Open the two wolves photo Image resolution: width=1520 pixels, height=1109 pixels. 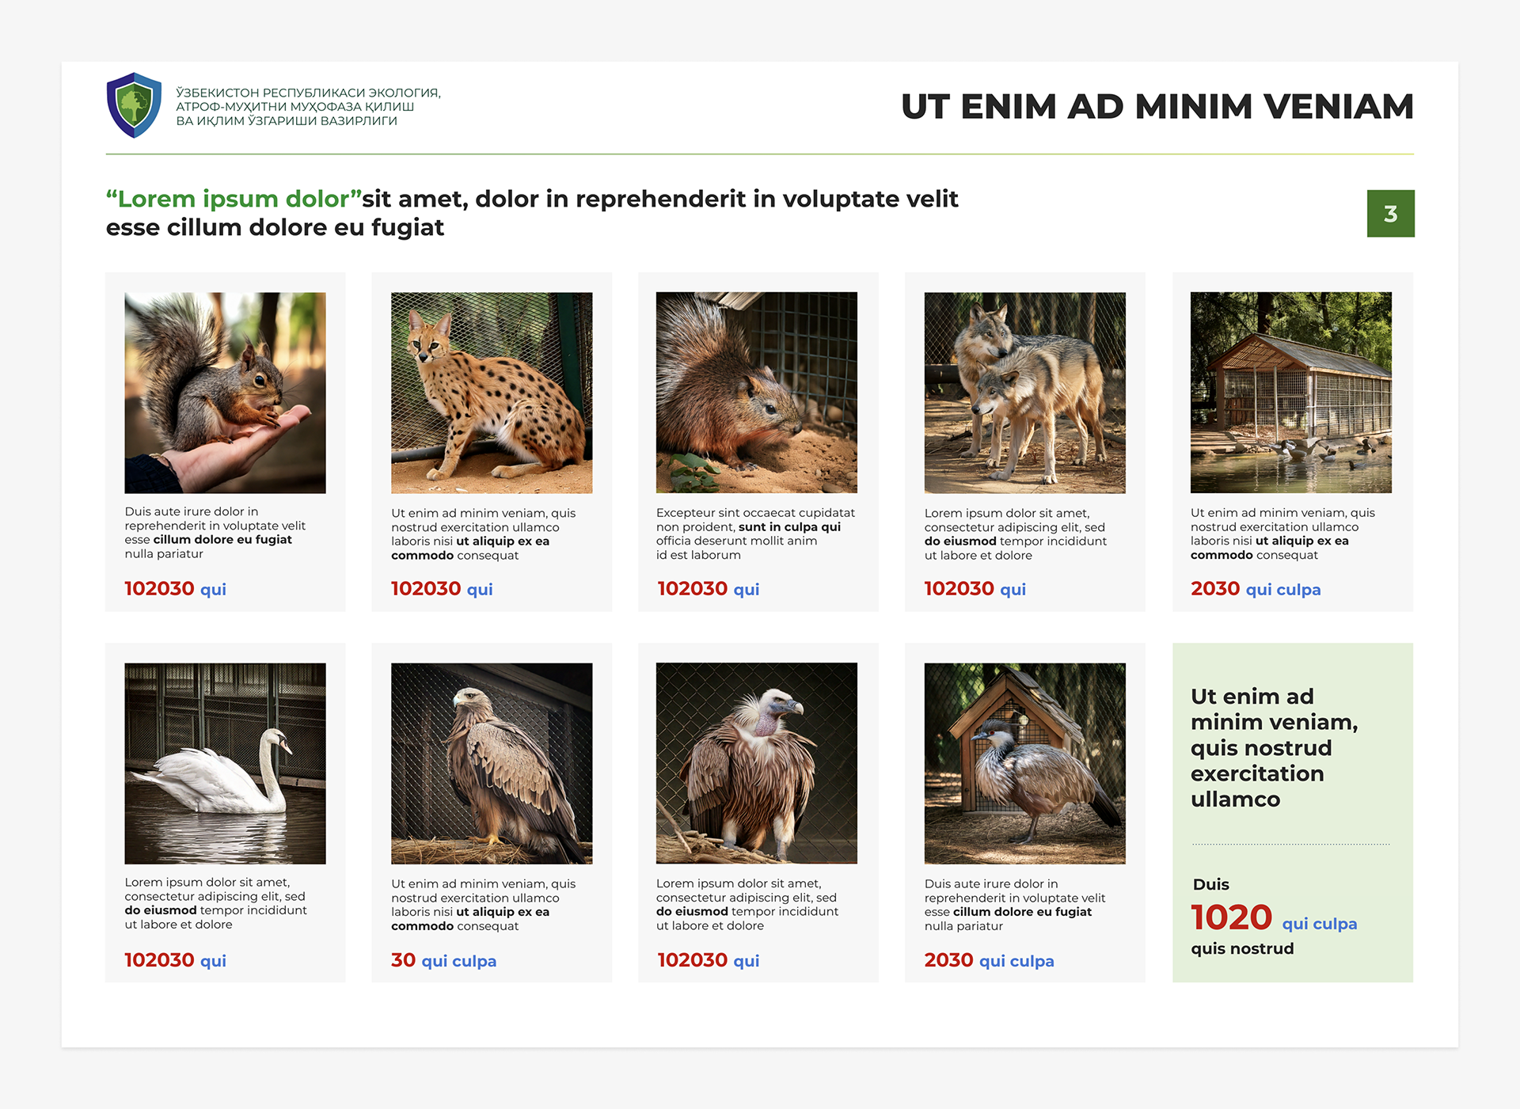coord(1024,393)
